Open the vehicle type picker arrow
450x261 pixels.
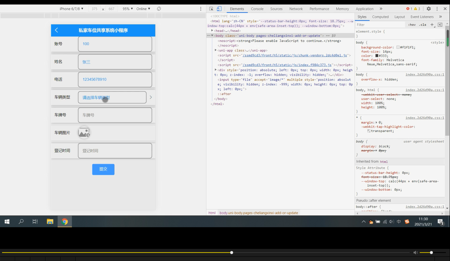coord(151,97)
